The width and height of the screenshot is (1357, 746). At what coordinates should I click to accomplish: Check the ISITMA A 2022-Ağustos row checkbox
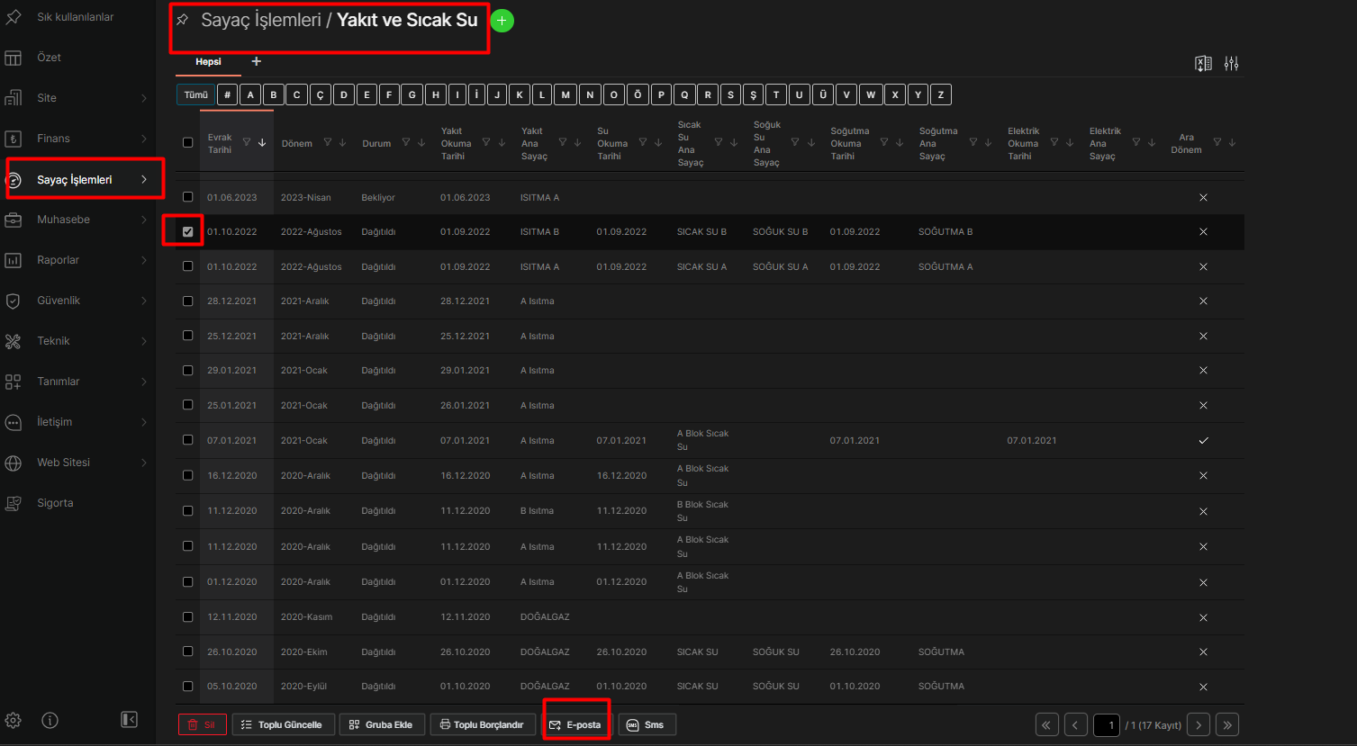(x=187, y=265)
